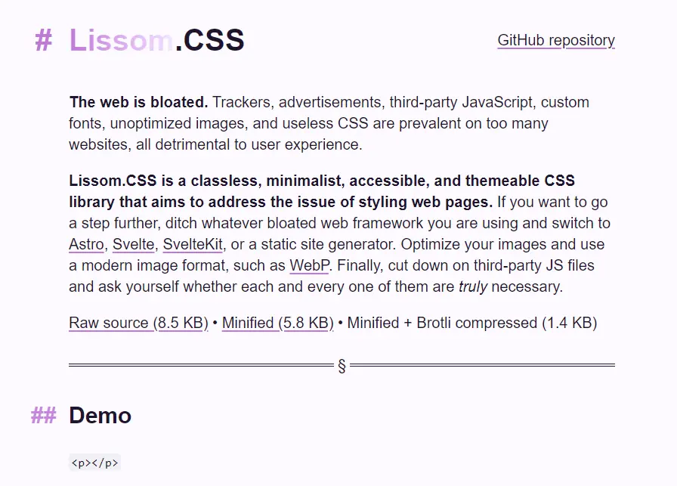
Task: Open the WebP link
Action: (x=309, y=265)
